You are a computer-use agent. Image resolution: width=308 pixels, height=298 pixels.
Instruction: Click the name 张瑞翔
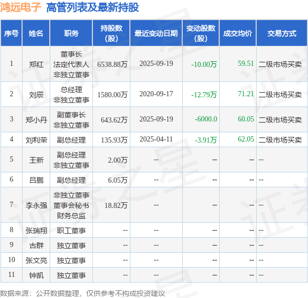(x=36, y=231)
